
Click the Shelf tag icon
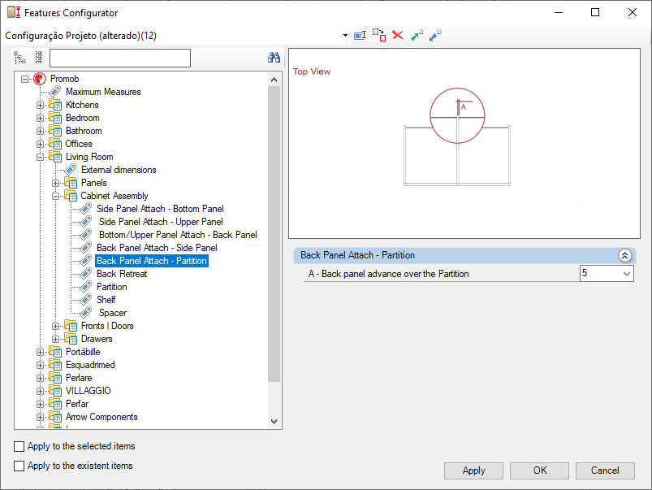pos(85,299)
